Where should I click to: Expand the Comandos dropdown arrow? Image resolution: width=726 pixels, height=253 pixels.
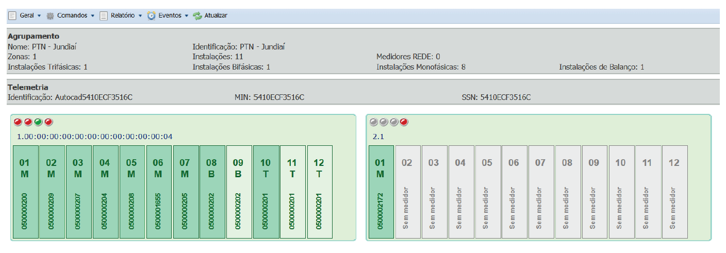point(93,16)
